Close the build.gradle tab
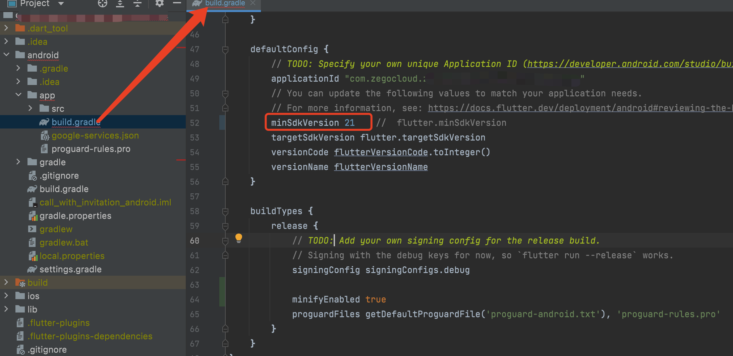 tap(253, 3)
